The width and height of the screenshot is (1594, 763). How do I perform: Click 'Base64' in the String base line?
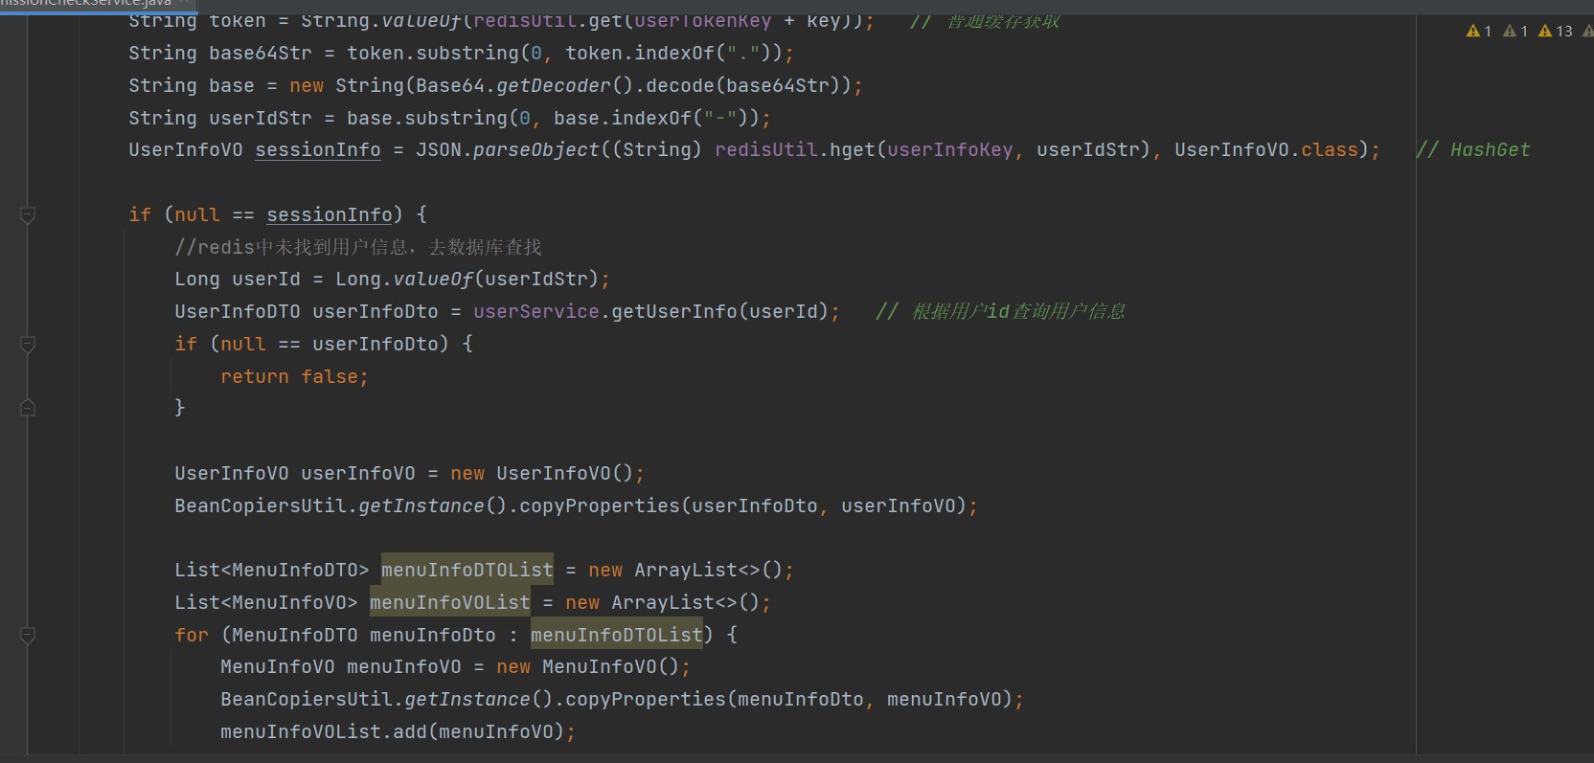tap(450, 86)
